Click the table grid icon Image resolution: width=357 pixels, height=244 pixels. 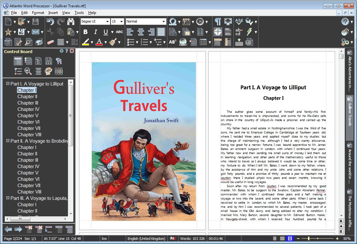203,42
